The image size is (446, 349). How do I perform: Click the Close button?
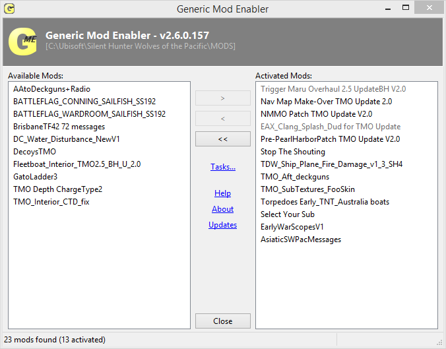click(223, 321)
